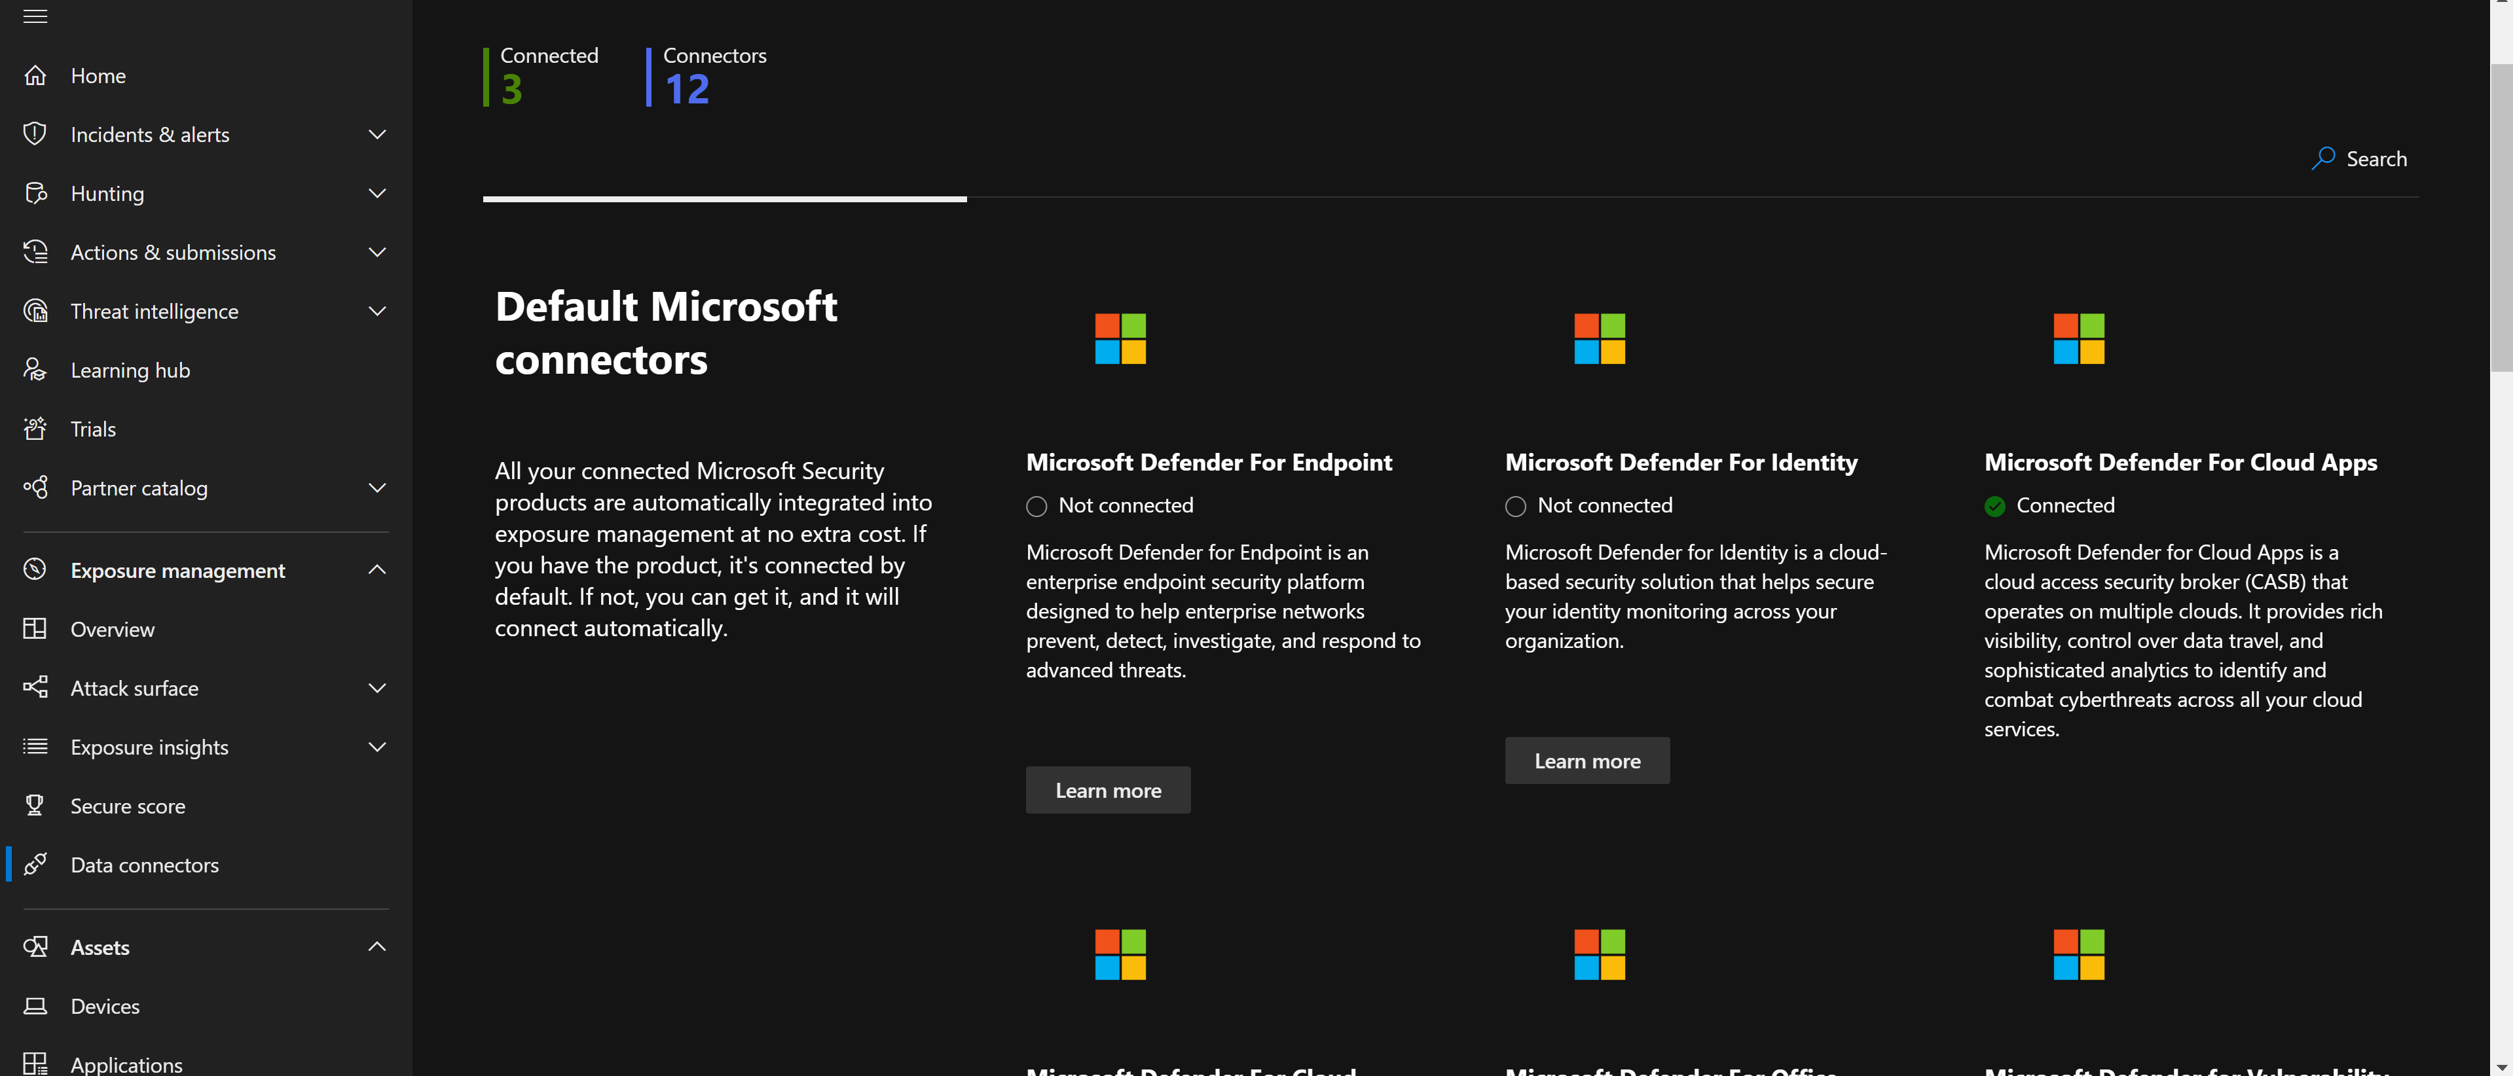Click the Trials gift icon
Image resolution: width=2513 pixels, height=1076 pixels.
35,428
